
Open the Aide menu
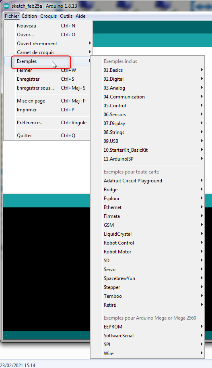(80, 16)
